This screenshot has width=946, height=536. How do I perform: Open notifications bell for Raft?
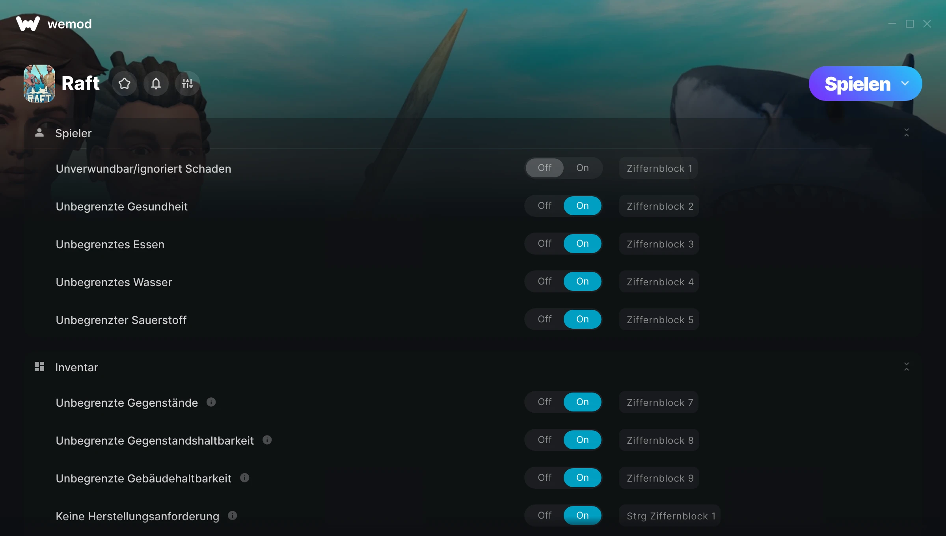[156, 84]
